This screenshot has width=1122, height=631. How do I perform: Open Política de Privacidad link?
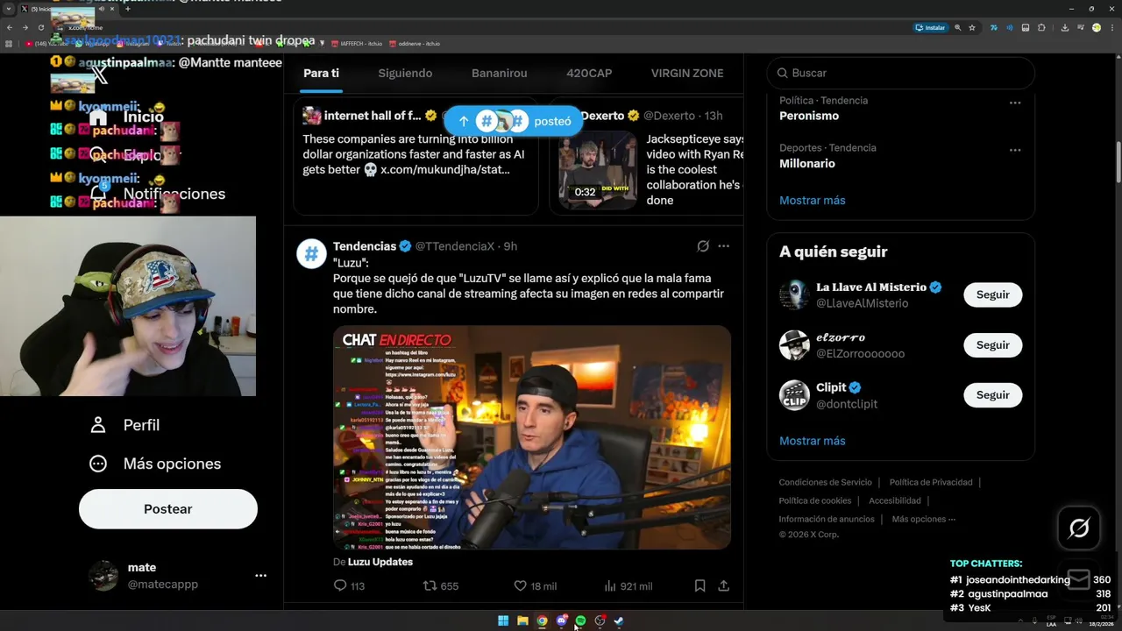[931, 482]
